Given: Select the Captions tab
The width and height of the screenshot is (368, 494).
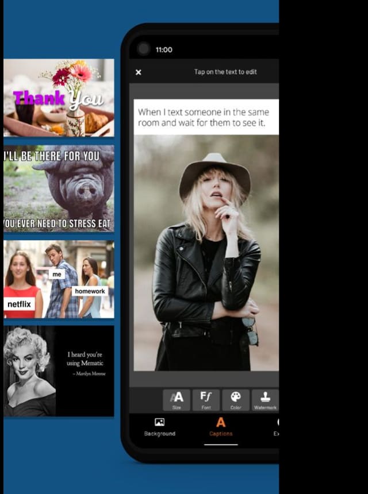Looking at the screenshot, I should click(221, 427).
